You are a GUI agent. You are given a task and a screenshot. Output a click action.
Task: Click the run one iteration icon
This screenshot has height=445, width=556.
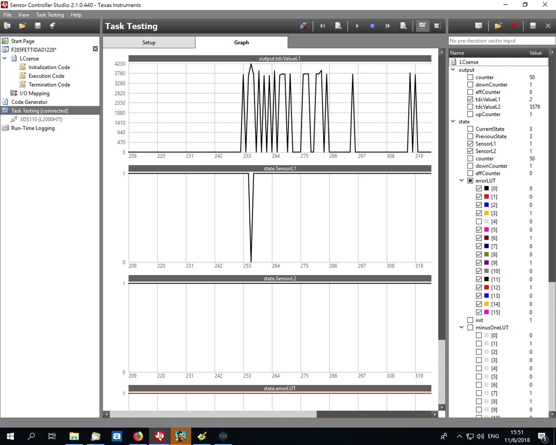[x=322, y=26]
